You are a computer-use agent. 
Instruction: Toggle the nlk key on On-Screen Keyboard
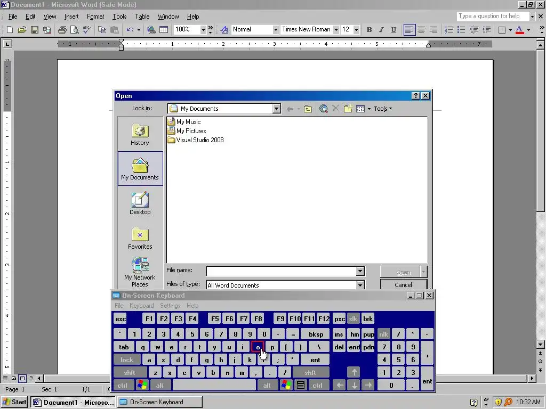click(383, 334)
